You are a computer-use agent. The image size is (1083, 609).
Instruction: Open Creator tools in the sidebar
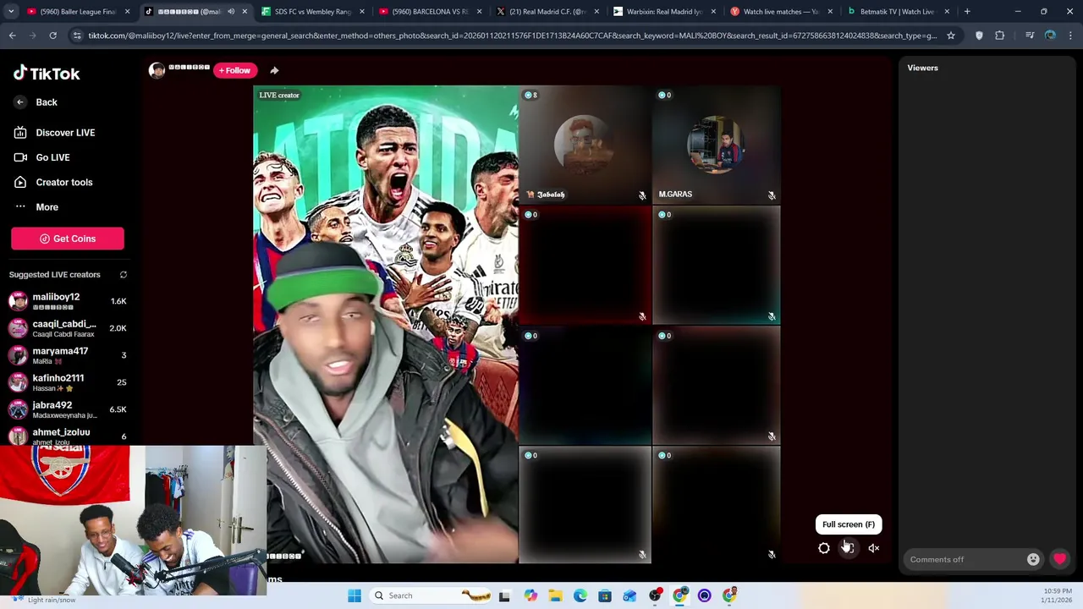(52, 182)
